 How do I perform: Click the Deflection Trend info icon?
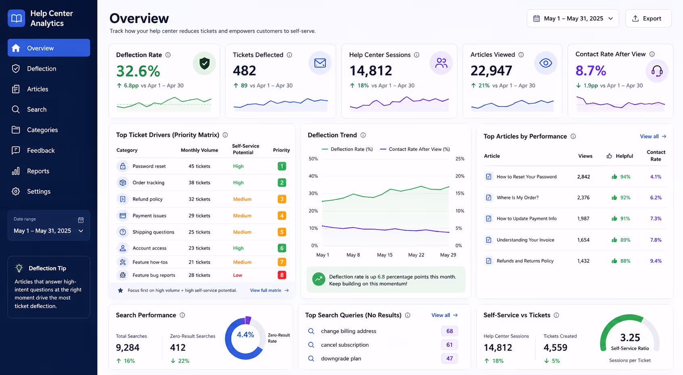[363, 135]
